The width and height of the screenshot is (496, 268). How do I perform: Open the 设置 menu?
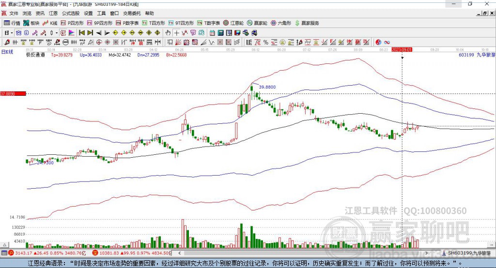88,13
